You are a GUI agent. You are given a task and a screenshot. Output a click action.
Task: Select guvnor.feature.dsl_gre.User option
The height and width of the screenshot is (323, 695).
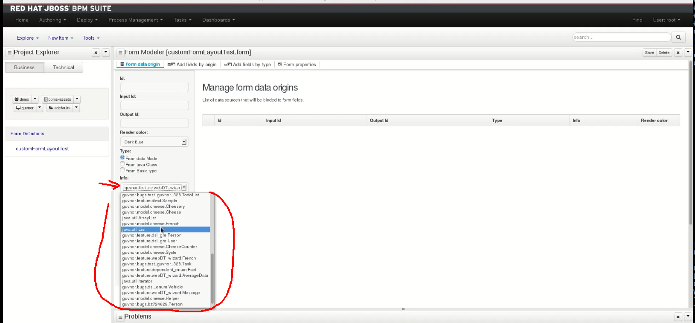[166, 241]
